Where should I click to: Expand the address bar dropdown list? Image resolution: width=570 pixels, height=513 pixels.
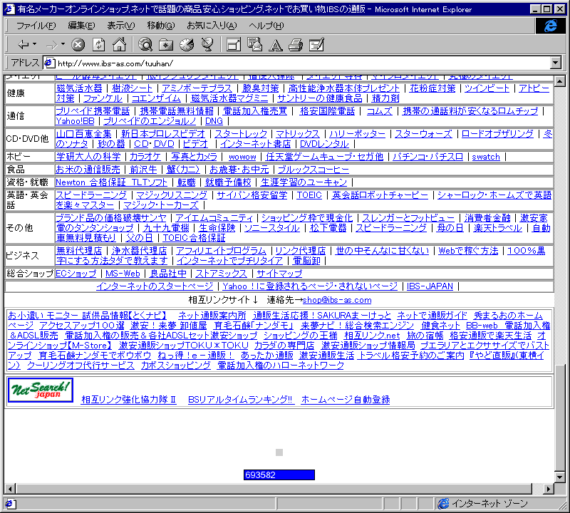click(x=556, y=63)
